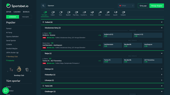Open Sanal Sporlar in sidebar
Viewport: 170px width, 95px height.
point(11,41)
